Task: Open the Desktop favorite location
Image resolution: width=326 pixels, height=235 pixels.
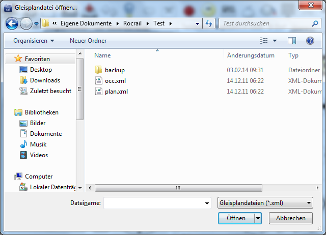Action: [x=41, y=70]
